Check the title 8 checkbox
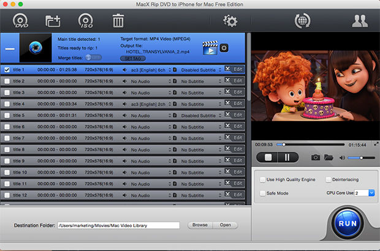This screenshot has width=380, height=251. click(x=7, y=149)
